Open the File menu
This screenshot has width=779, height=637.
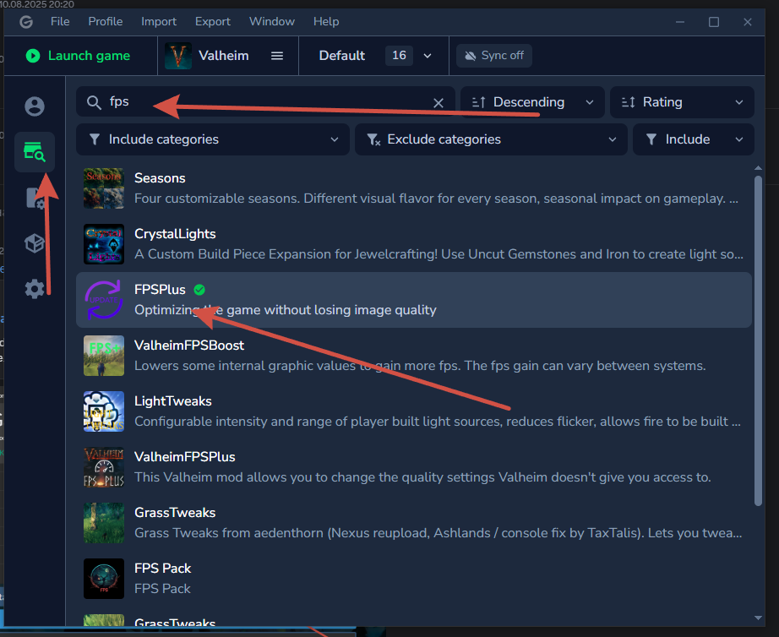click(x=60, y=21)
